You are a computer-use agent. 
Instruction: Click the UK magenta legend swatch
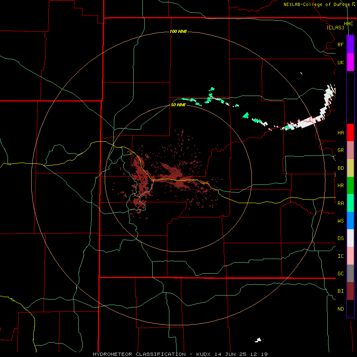pos(350,62)
